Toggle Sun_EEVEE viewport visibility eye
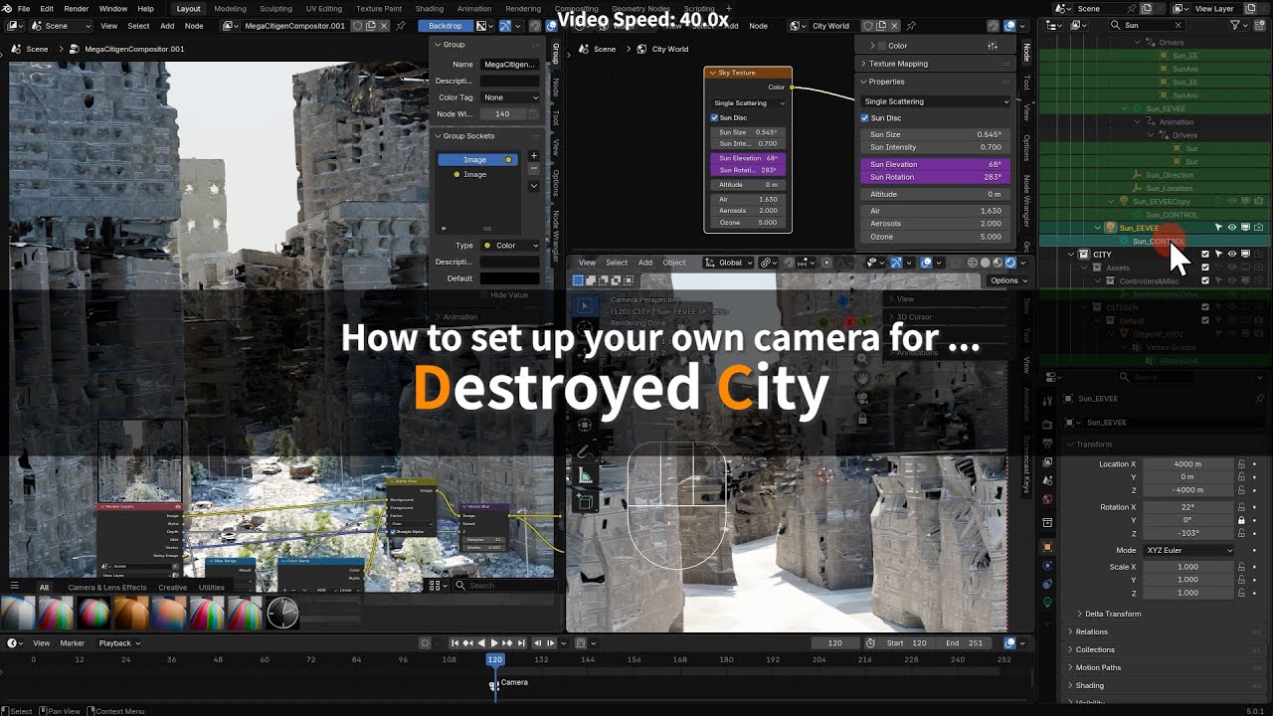The height and width of the screenshot is (716, 1273). click(1231, 228)
